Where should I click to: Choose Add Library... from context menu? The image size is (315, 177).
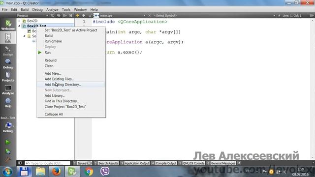click(71, 95)
